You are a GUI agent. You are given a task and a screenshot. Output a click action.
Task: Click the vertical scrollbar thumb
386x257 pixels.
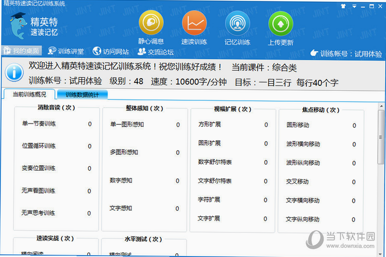(381, 137)
